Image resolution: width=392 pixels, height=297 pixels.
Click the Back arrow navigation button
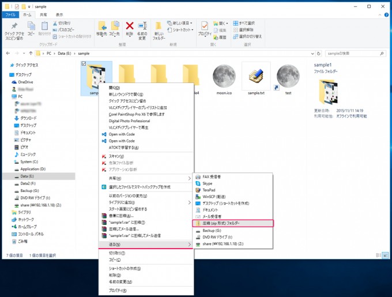point(8,53)
